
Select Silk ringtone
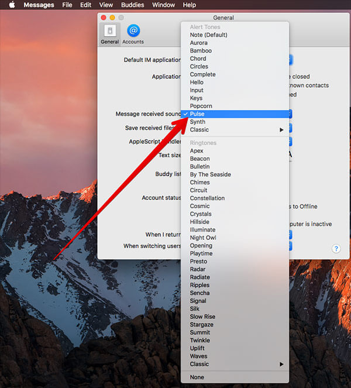pyautogui.click(x=235, y=309)
